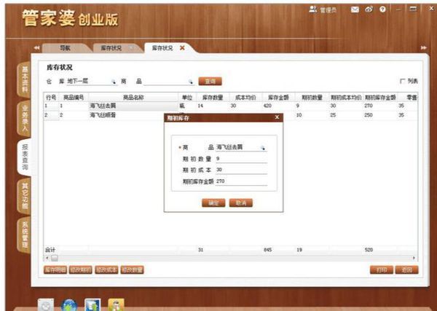
Task: Click the Weibo icon in the title bar
Action: (369, 9)
